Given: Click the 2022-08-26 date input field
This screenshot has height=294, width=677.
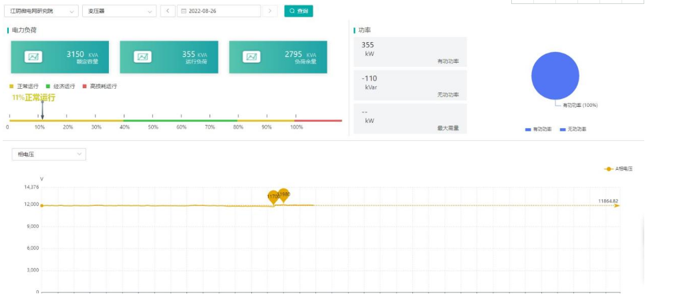Looking at the screenshot, I should [221, 11].
